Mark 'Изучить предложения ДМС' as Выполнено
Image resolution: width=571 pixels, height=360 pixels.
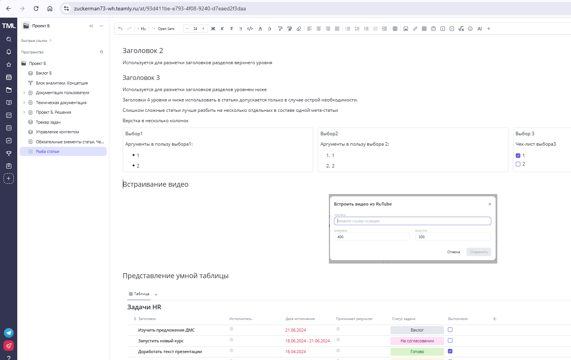click(x=450, y=330)
